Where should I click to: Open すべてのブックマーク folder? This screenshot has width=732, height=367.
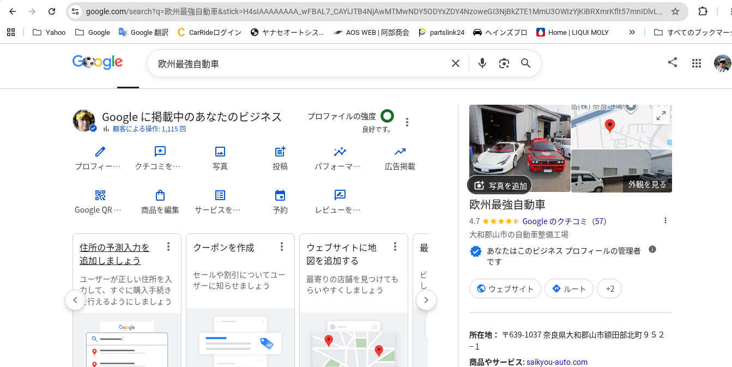tap(692, 32)
